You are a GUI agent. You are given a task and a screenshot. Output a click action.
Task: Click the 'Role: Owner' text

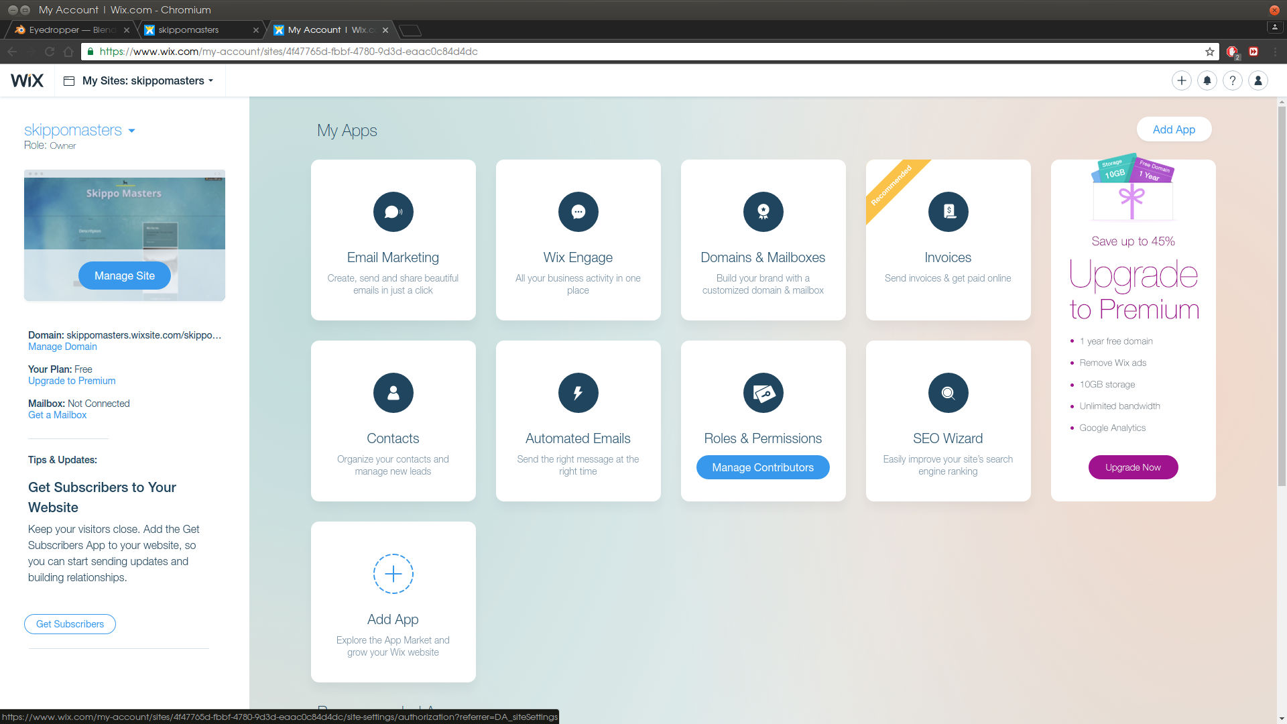[x=50, y=145]
